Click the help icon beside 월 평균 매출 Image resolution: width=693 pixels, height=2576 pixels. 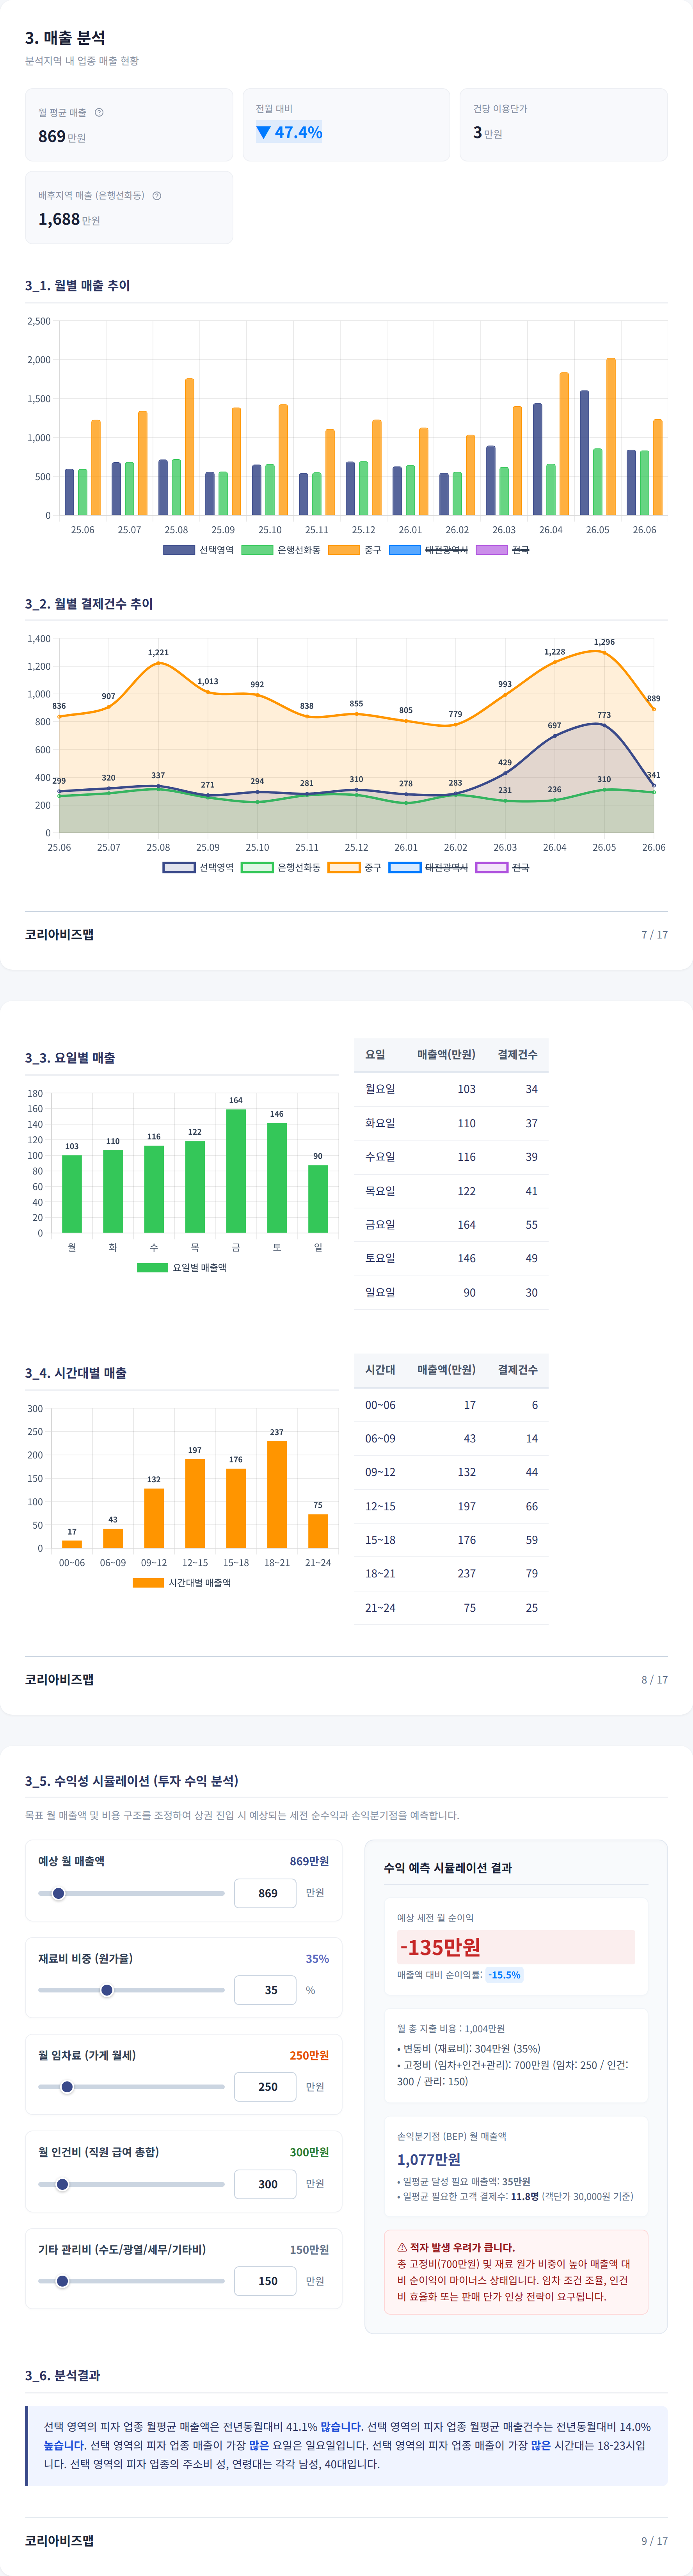click(x=99, y=112)
